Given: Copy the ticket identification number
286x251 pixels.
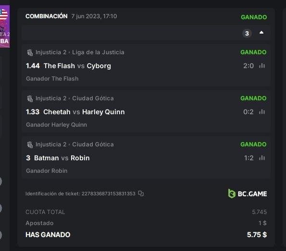Looking at the screenshot, I should pyautogui.click(x=141, y=193).
